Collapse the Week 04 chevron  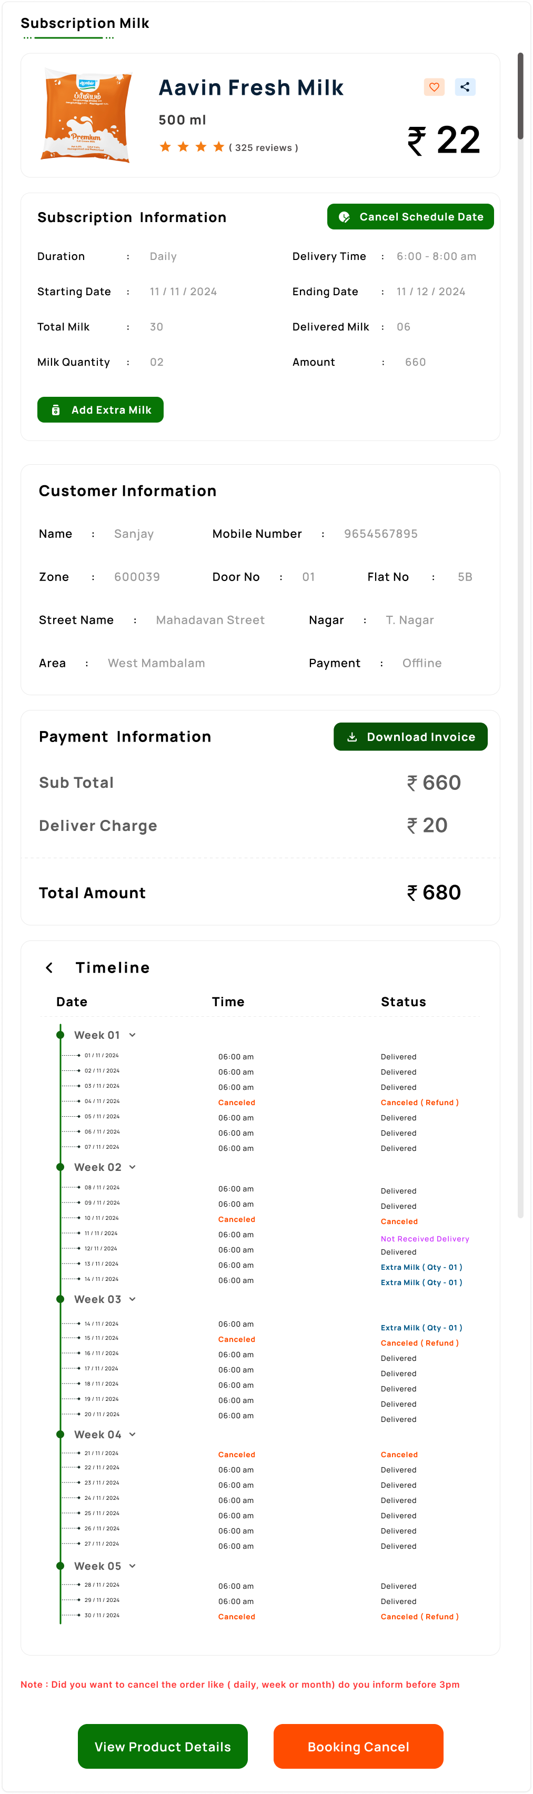click(133, 1434)
